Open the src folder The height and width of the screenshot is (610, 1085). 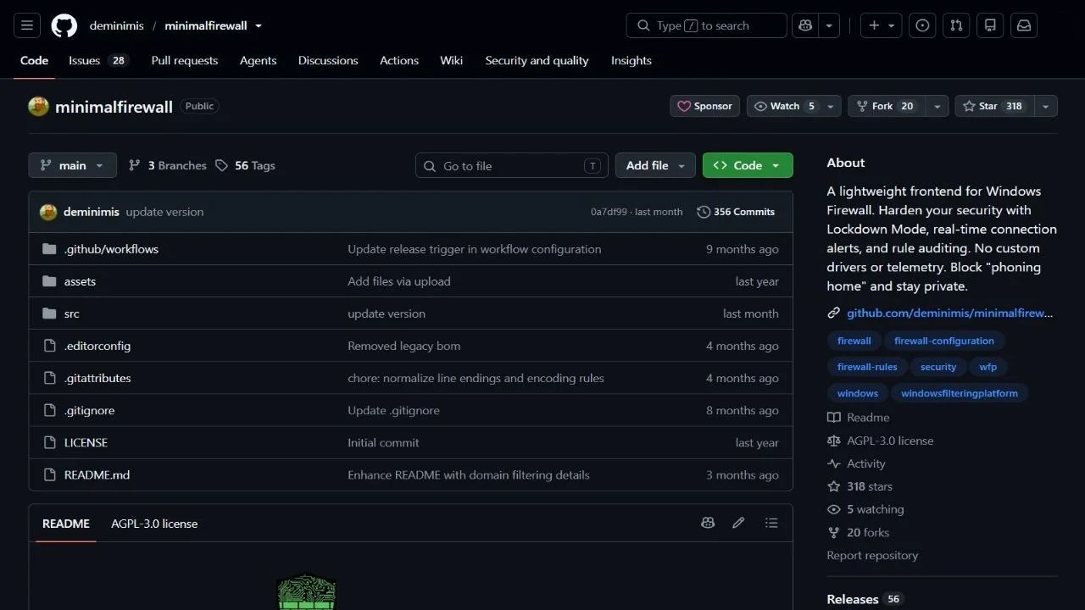click(72, 313)
